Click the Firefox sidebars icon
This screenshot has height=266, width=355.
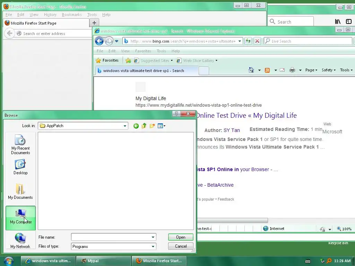pos(349,21)
